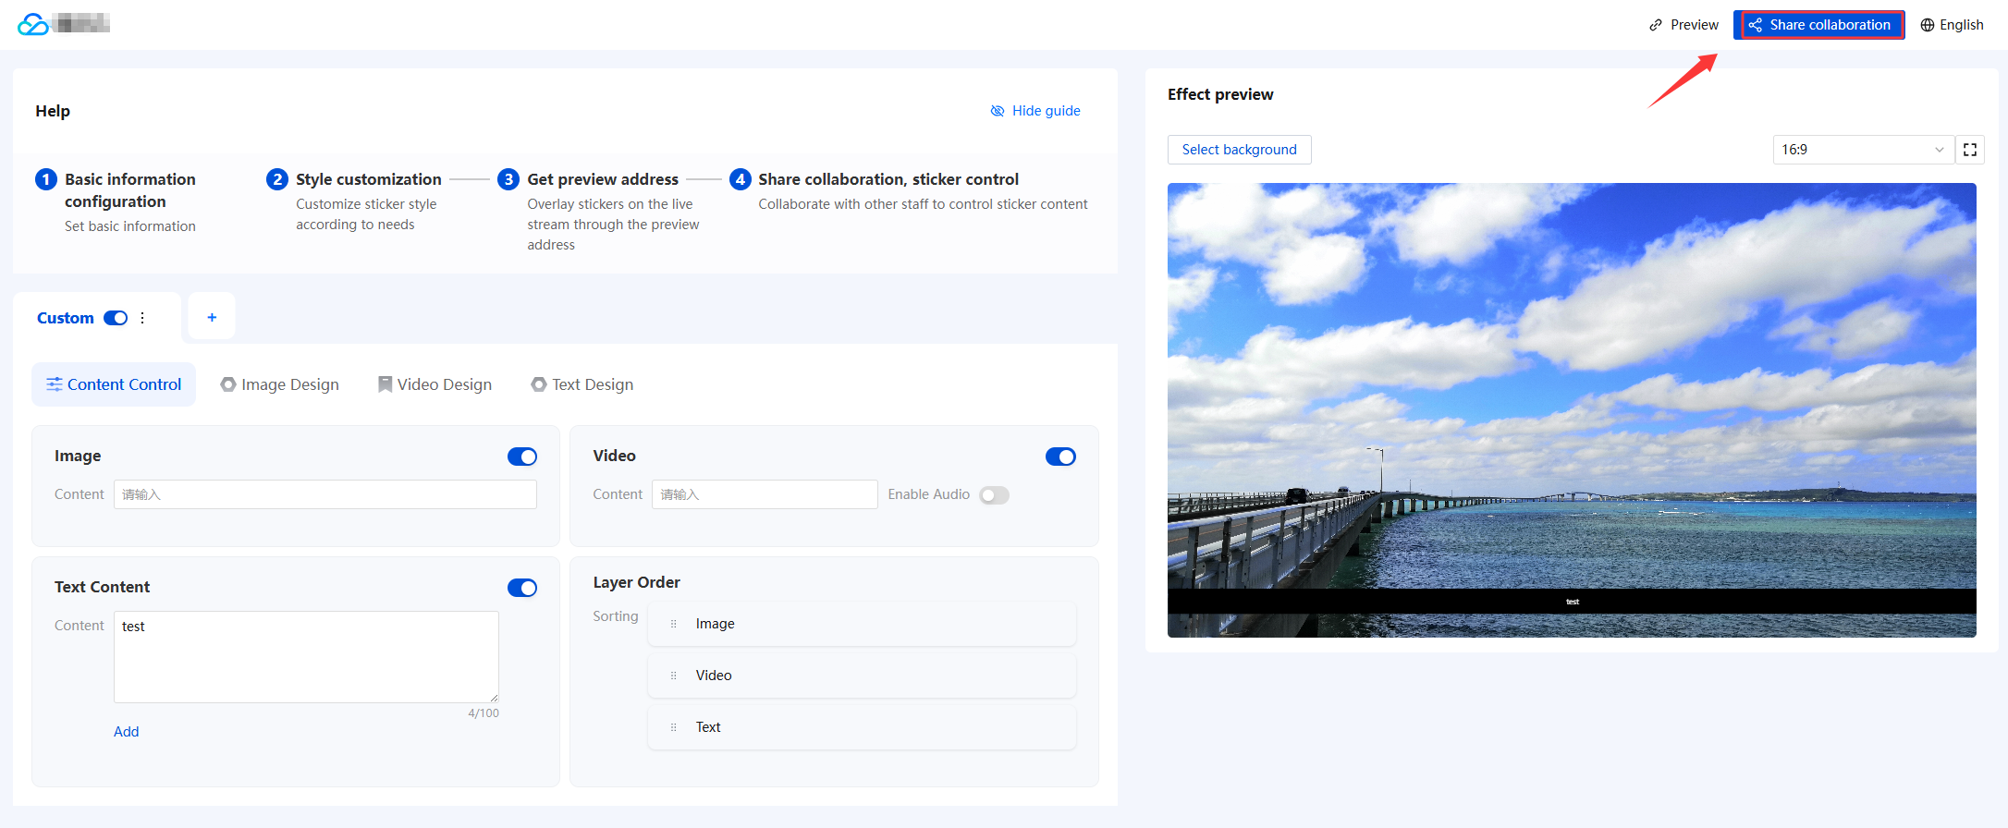Click the globe icon for English language
This screenshot has width=2008, height=828.
pyautogui.click(x=1927, y=25)
